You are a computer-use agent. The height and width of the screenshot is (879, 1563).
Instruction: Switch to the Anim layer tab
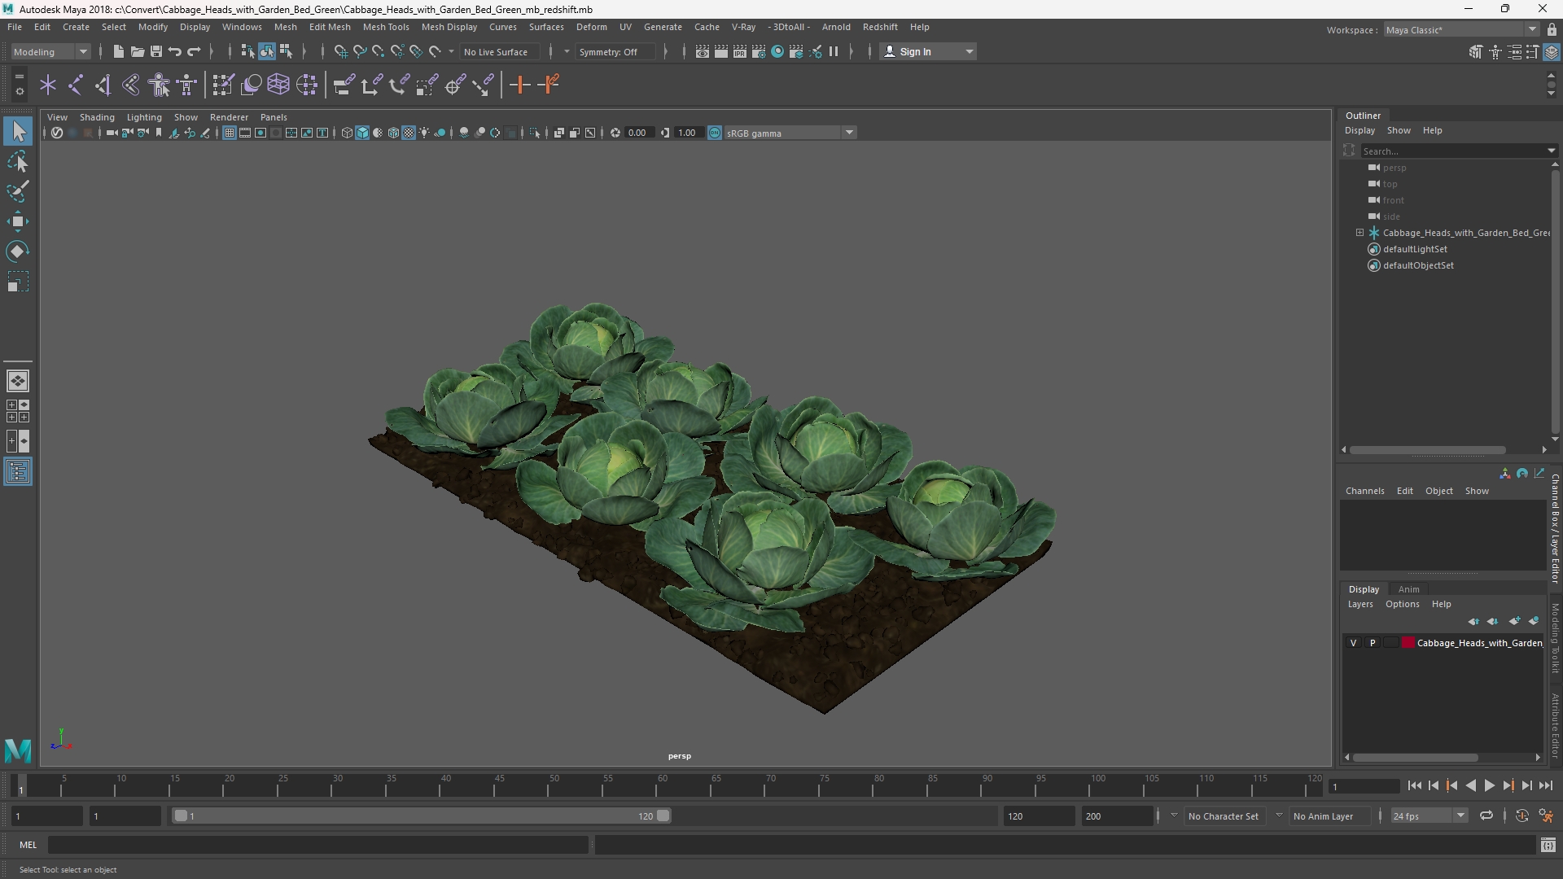click(1408, 589)
